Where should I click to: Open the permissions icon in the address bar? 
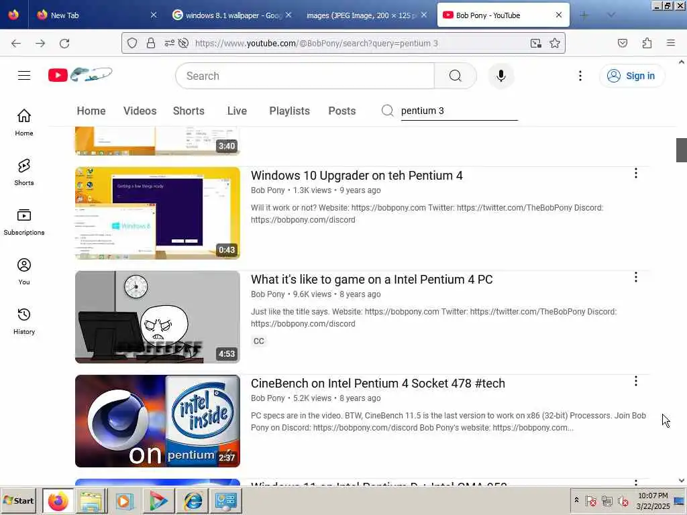(x=169, y=43)
